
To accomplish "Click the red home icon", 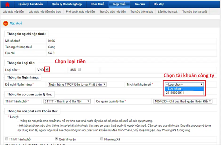I will tap(7, 4).
